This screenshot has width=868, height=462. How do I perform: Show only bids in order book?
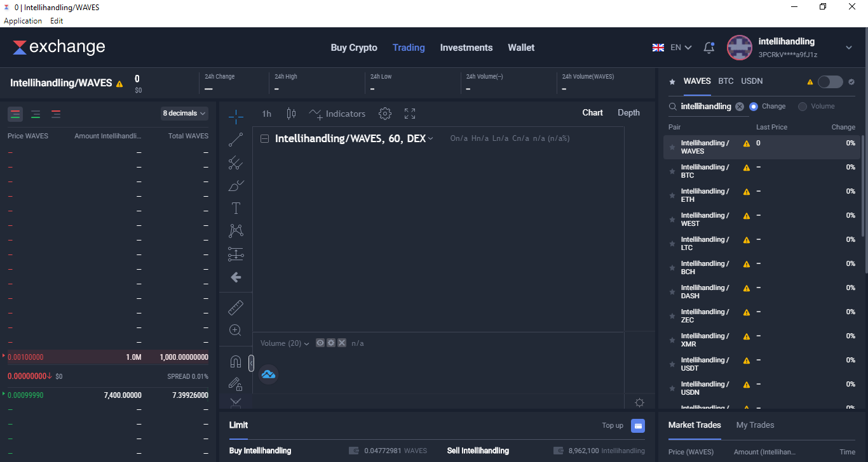(x=36, y=114)
